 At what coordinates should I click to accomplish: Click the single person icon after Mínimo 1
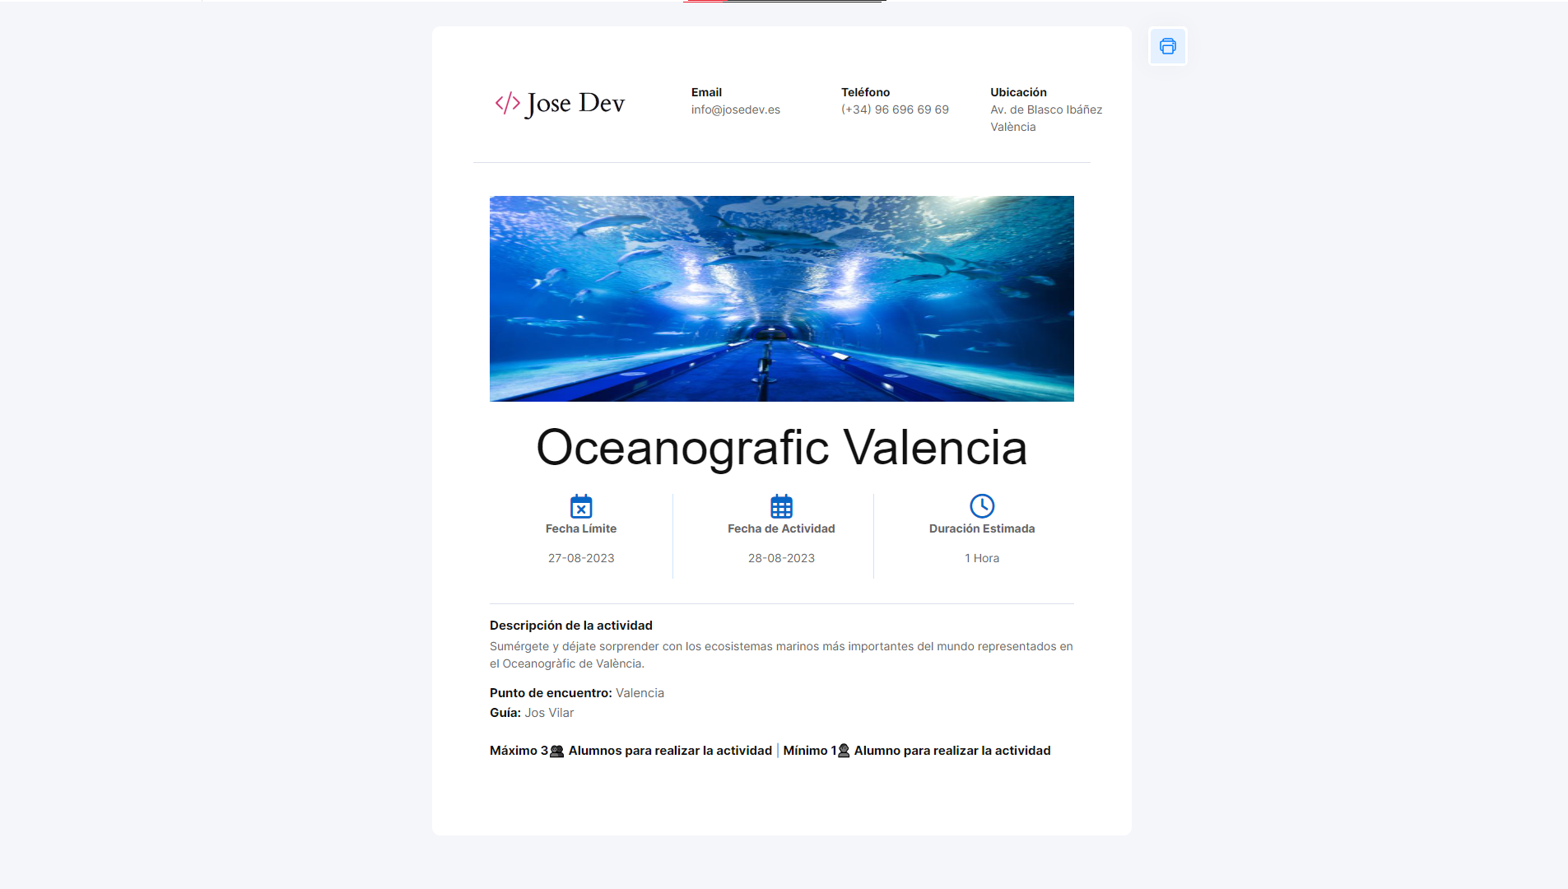click(844, 751)
